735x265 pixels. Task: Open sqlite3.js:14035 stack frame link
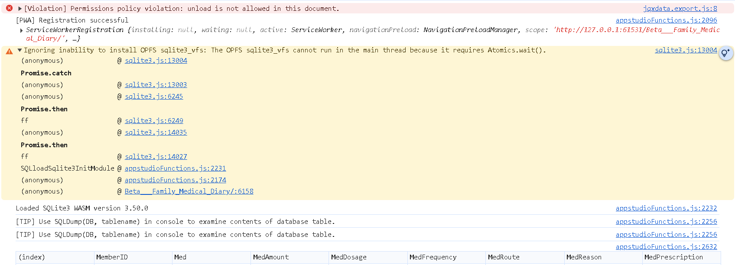click(x=156, y=132)
